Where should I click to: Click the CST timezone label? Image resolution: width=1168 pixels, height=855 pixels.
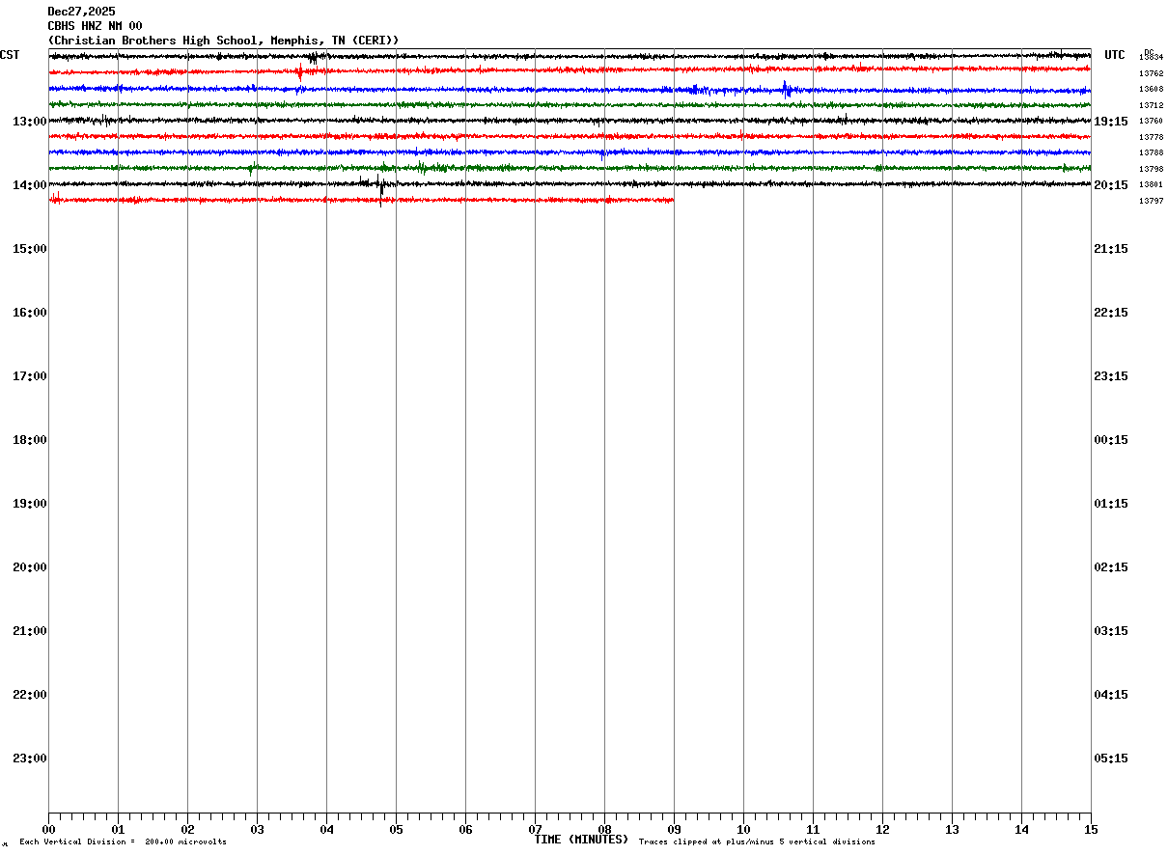click(10, 55)
